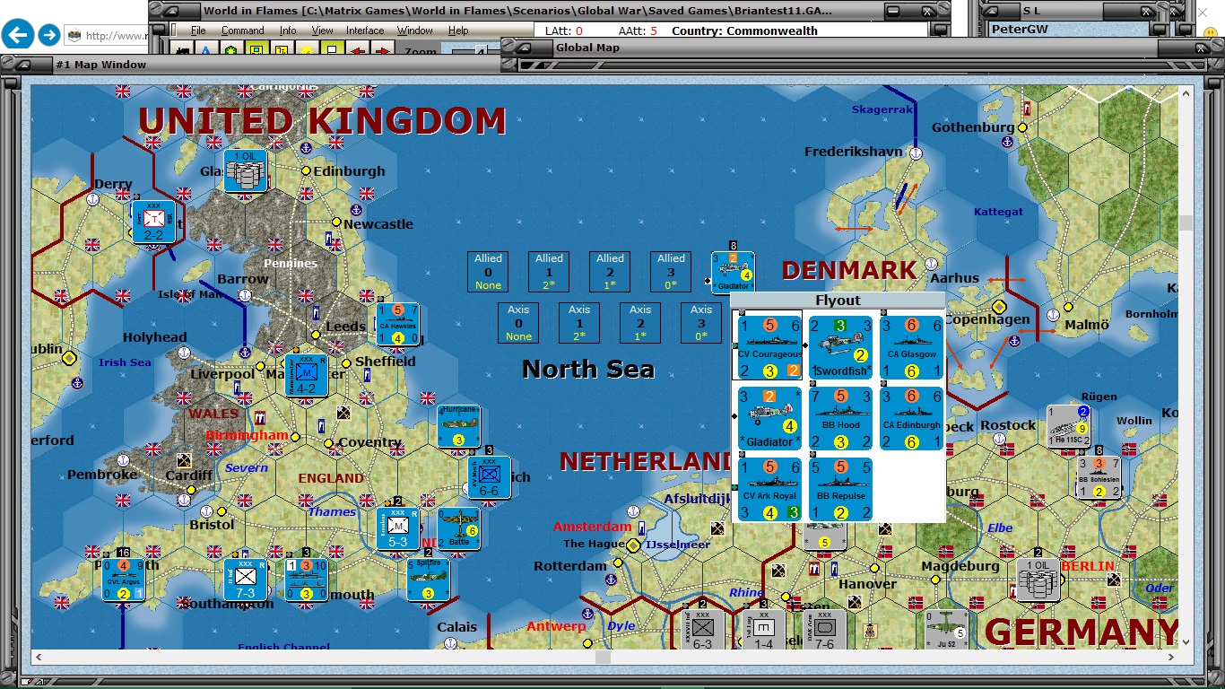Click the Axis 2 sea box
1225x689 pixels.
click(x=641, y=323)
